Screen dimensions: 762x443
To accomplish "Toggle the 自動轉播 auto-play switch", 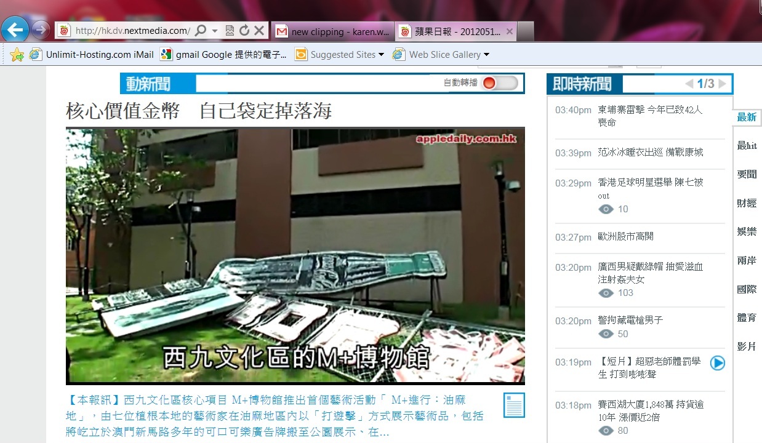I will click(500, 83).
